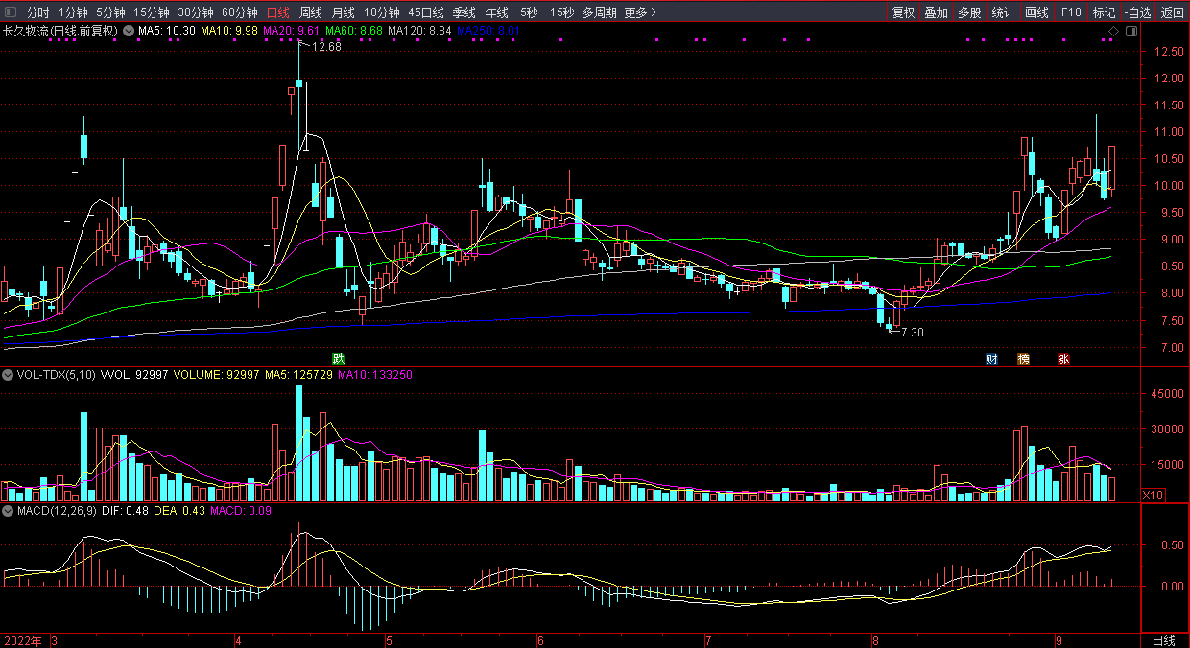This screenshot has height=648, width=1190.
Task: Click the 日线 label at bottom right
Action: (1163, 640)
